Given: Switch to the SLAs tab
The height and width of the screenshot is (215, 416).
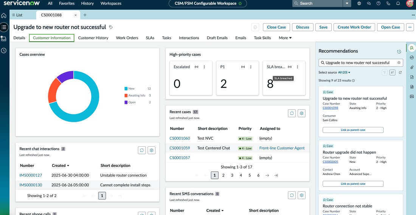Looking at the screenshot, I should tap(150, 38).
